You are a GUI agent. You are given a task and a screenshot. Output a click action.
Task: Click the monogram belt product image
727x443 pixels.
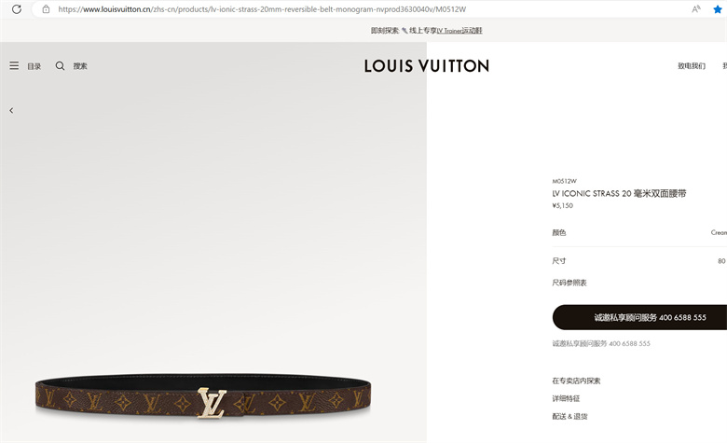tap(203, 396)
